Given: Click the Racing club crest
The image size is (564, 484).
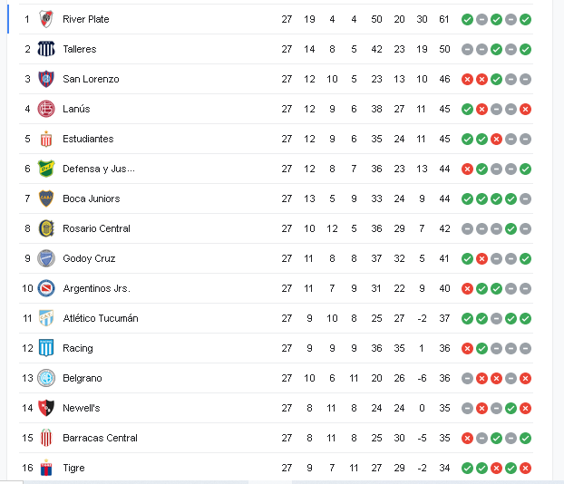Looking at the screenshot, I should [x=46, y=348].
